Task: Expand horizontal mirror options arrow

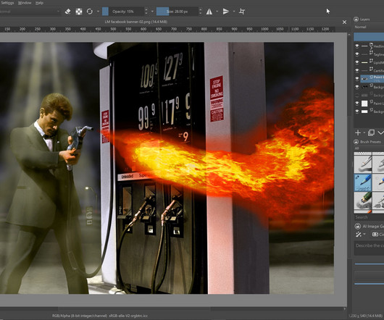Action: pos(217,12)
